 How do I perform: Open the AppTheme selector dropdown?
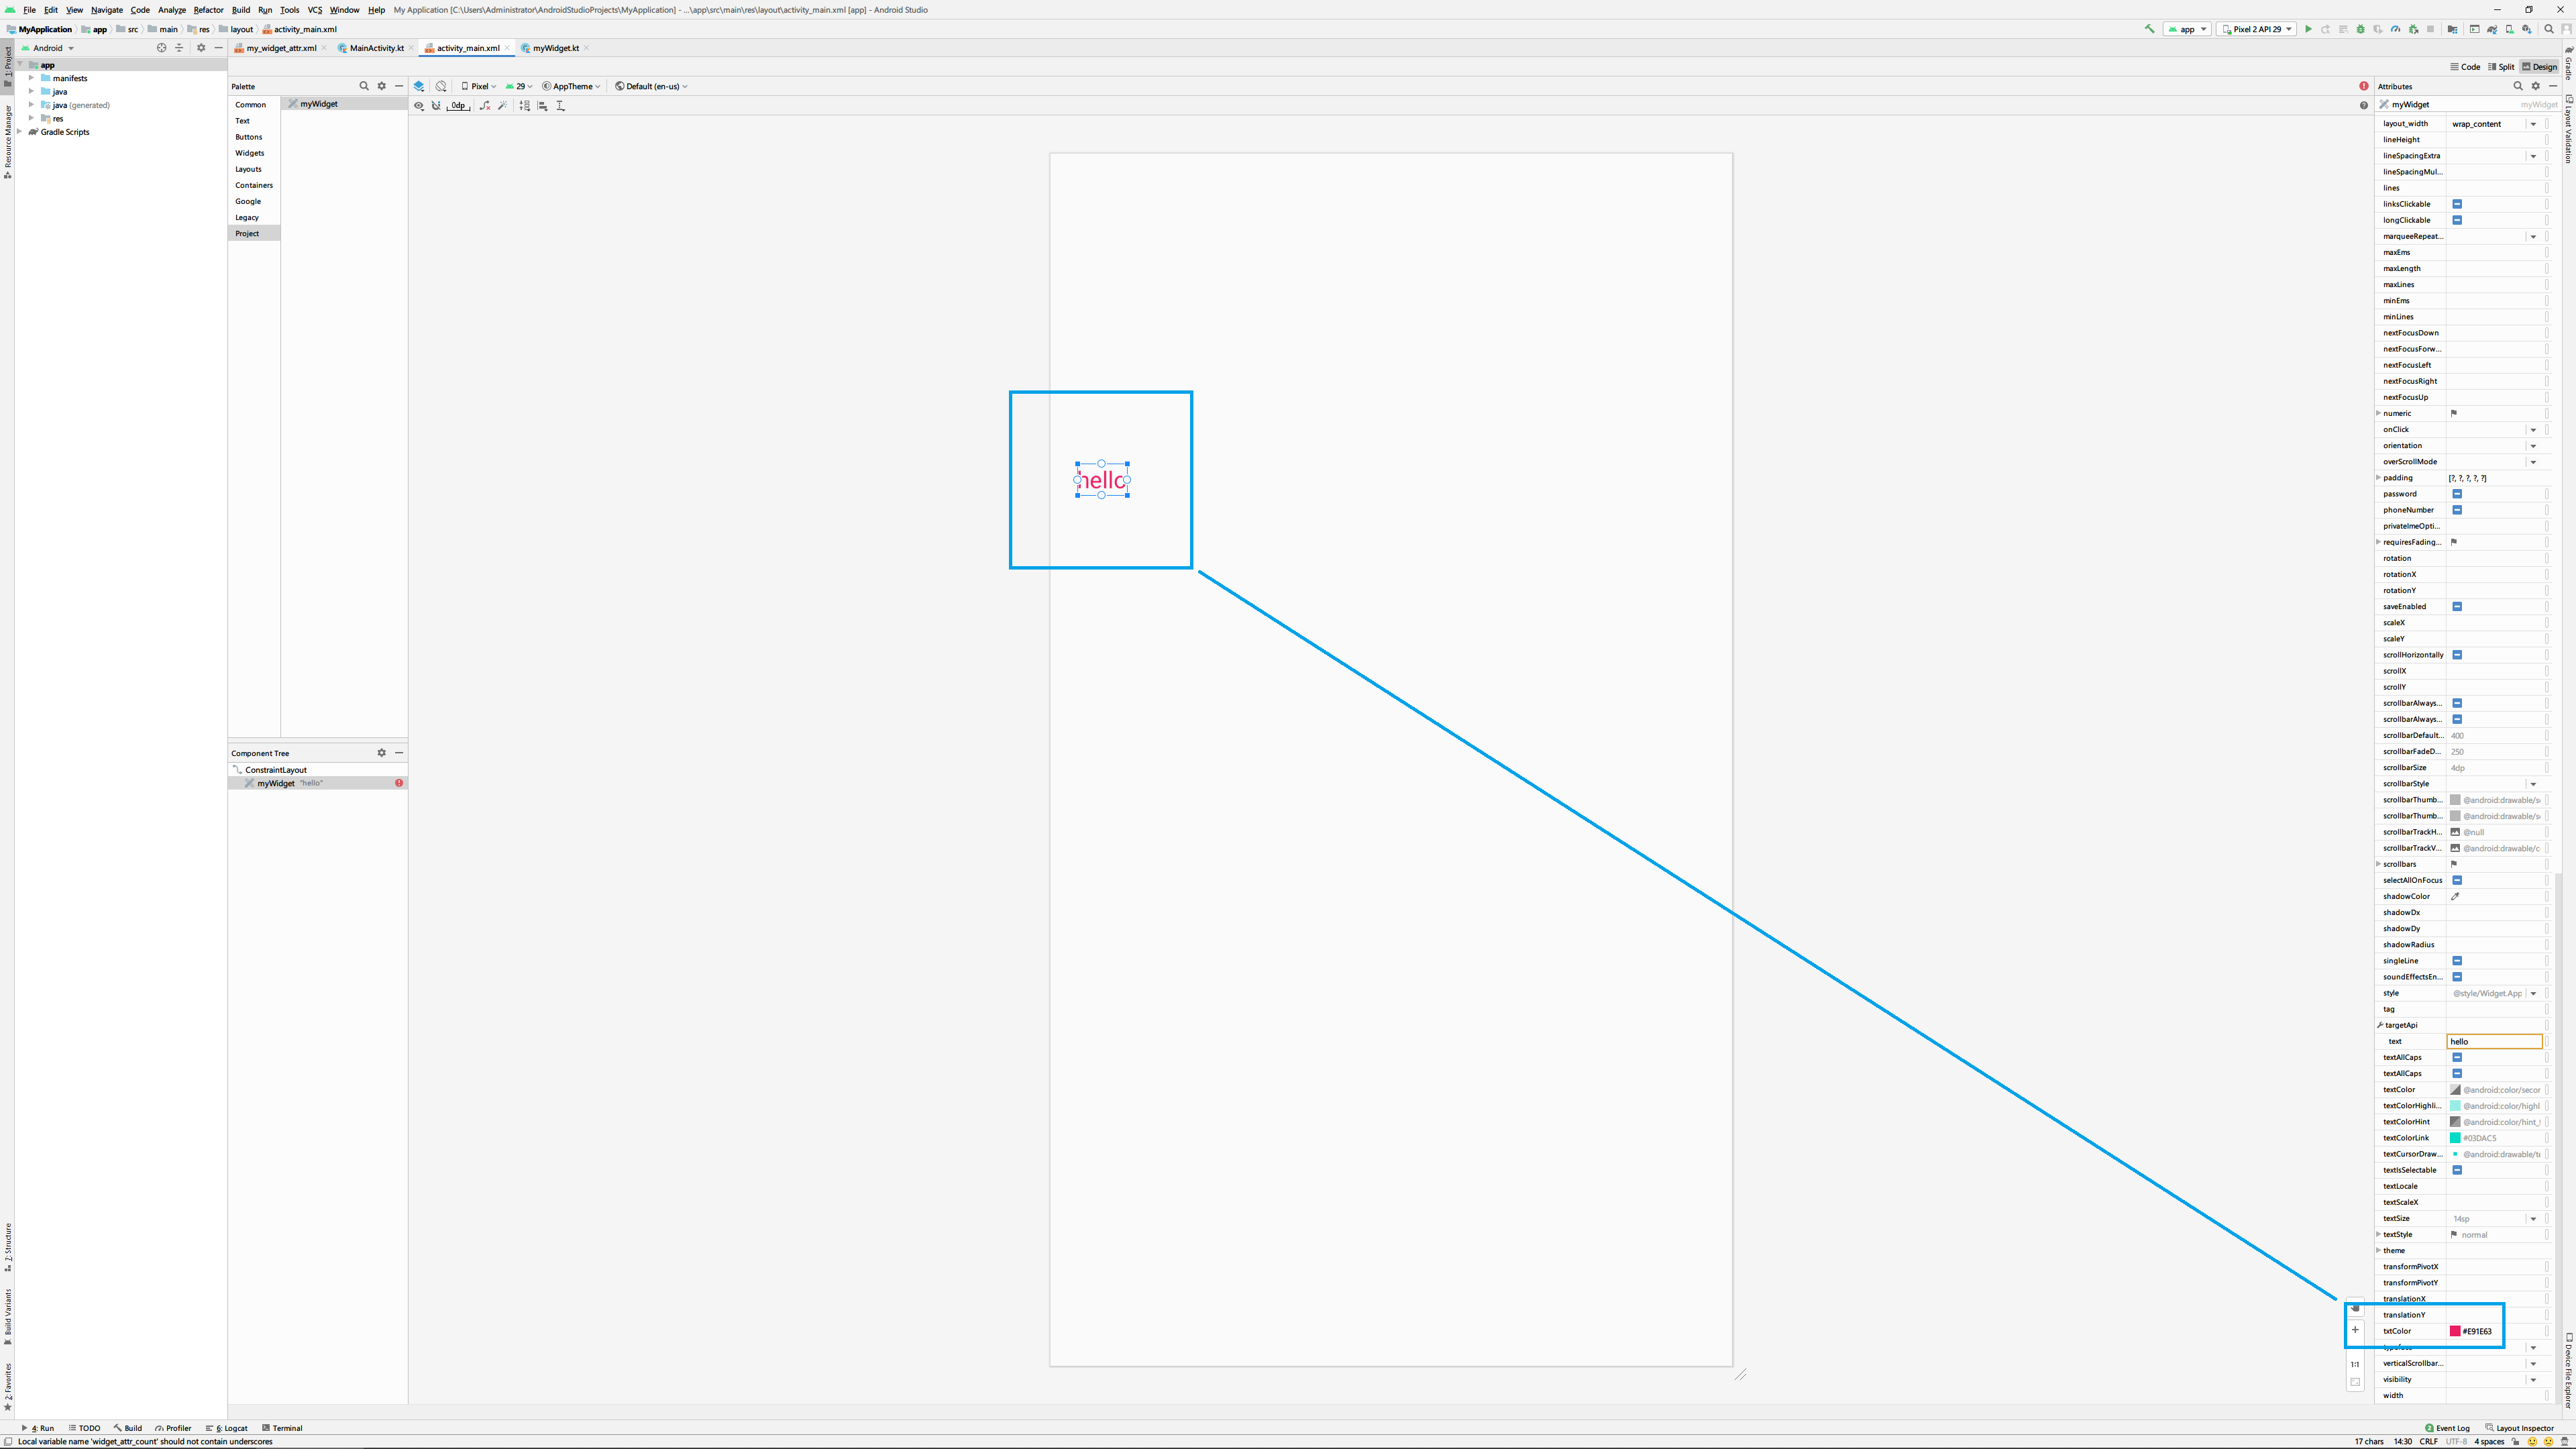[572, 86]
